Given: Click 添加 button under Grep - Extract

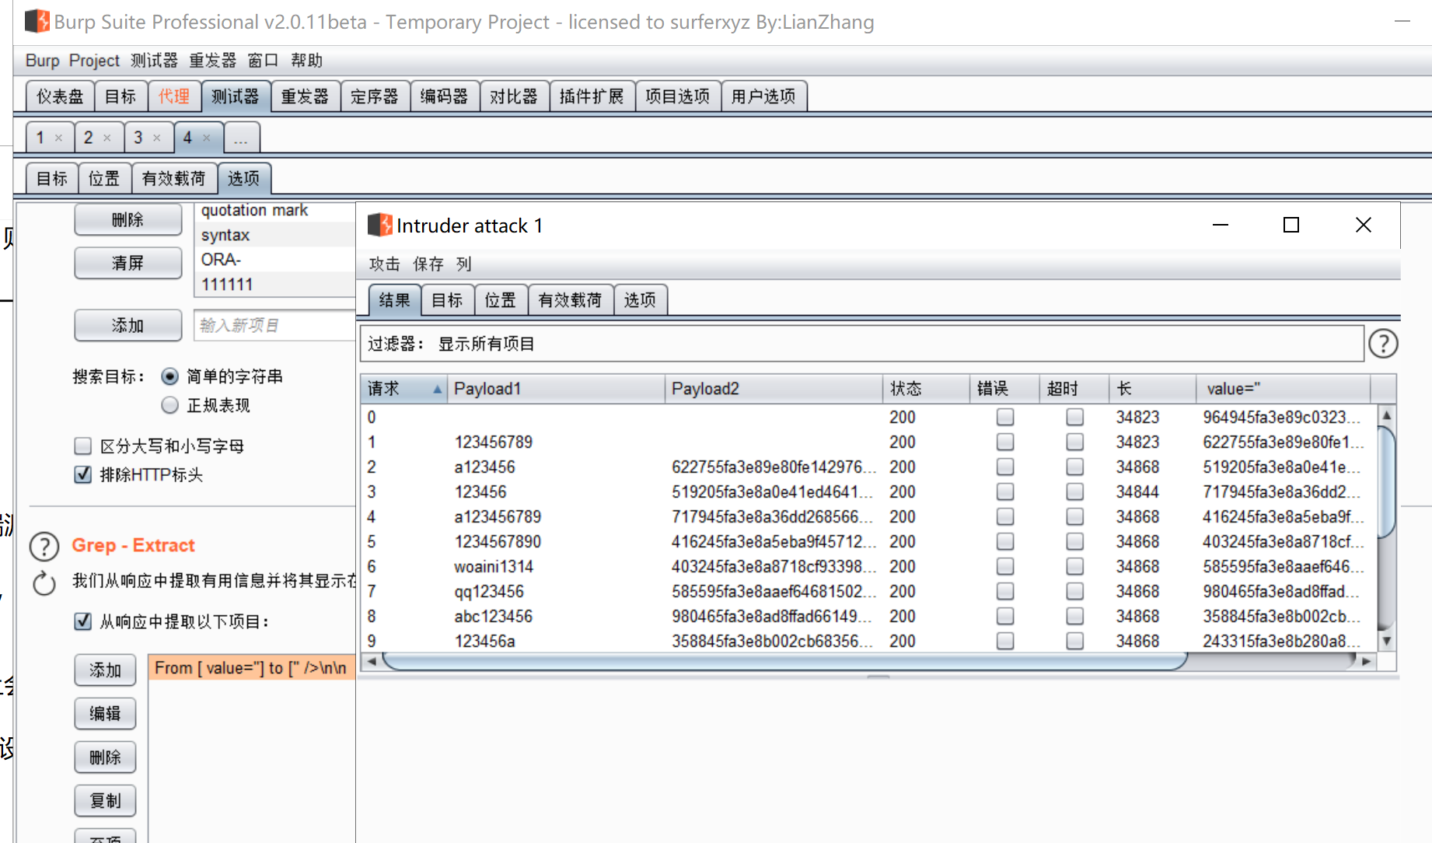Looking at the screenshot, I should [105, 670].
